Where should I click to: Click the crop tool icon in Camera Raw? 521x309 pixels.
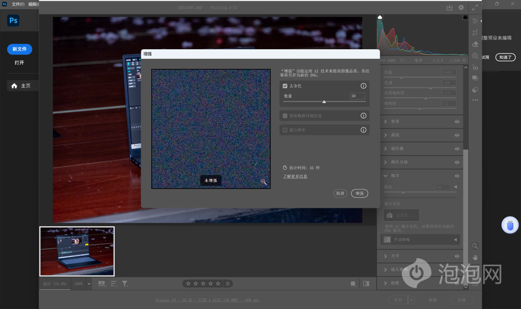click(x=475, y=32)
